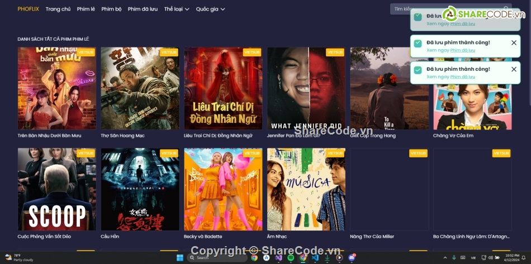Image resolution: width=531 pixels, height=264 pixels.
Task: Open white circular app icon in taskbar
Action: tap(267, 257)
